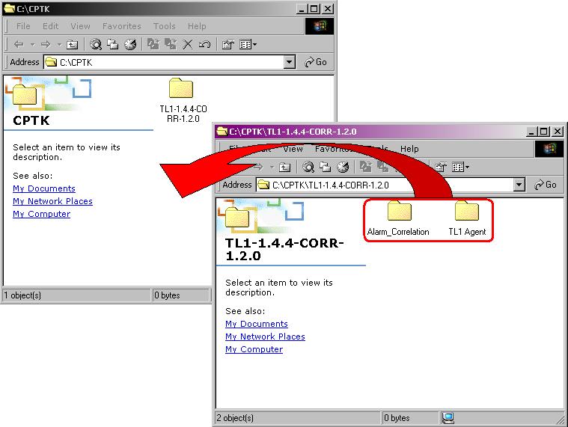Image resolution: width=568 pixels, height=427 pixels.
Task: Open Tools menu in C:\CPTK window
Action: pyautogui.click(x=164, y=26)
